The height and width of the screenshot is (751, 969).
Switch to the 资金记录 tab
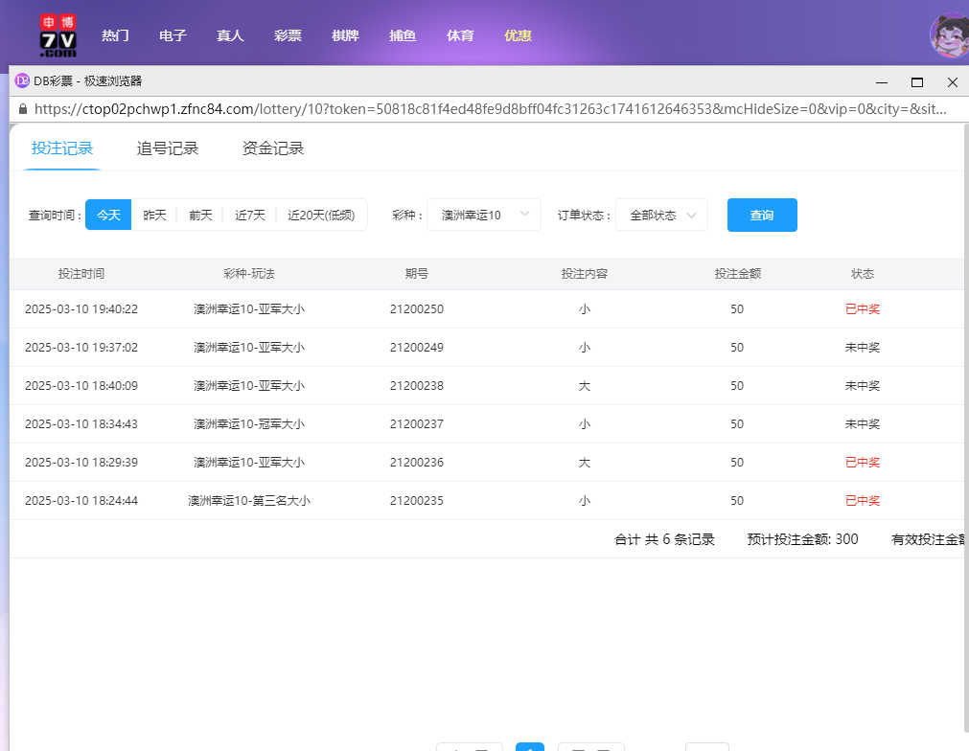[x=274, y=148]
